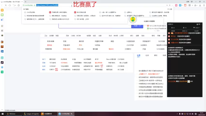
Task: Open the red game extension icon in the toolbar
Action: point(185,5)
